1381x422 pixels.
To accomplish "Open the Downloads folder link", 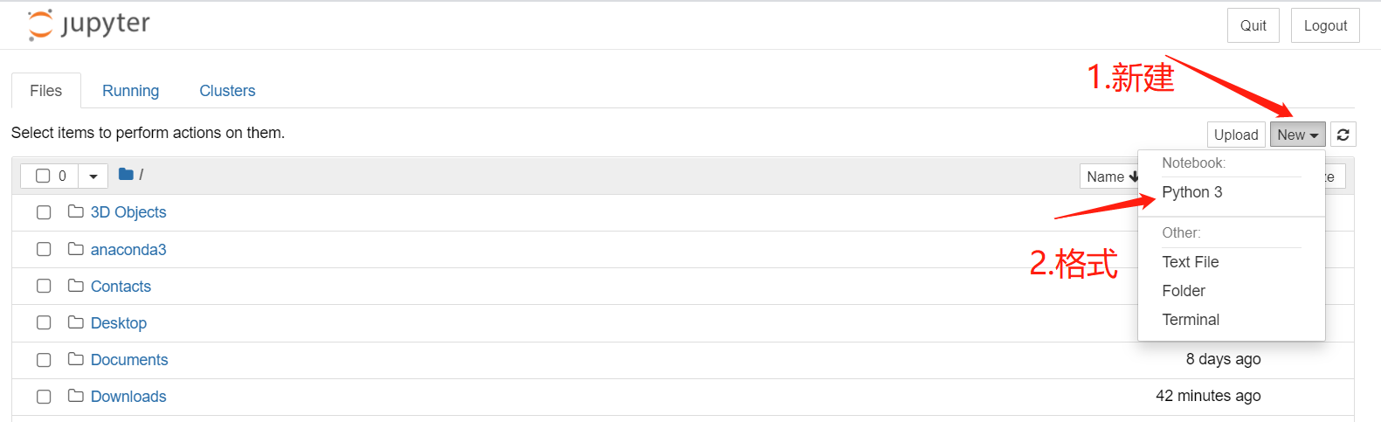I will (128, 397).
